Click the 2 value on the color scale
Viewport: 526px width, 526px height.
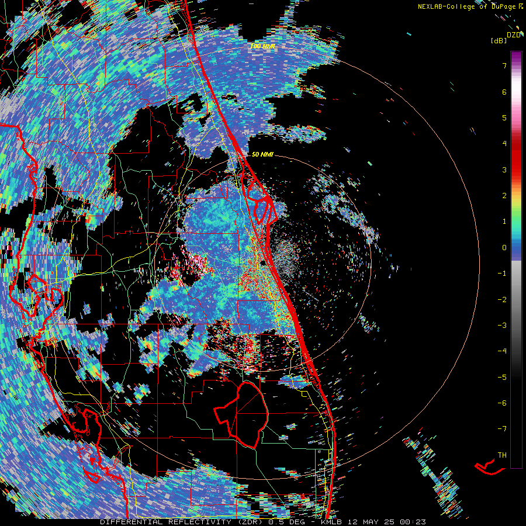[x=504, y=196]
